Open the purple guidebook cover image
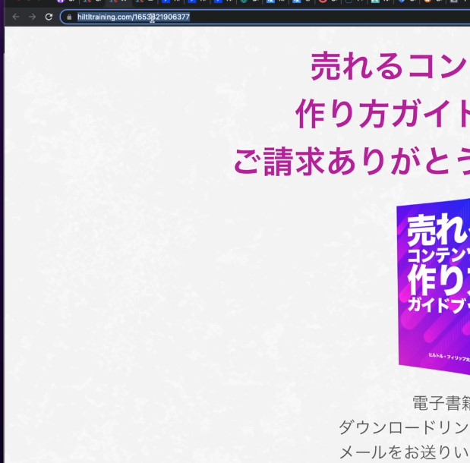The image size is (470, 463). pos(433,286)
